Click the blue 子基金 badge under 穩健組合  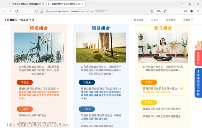[87, 109]
